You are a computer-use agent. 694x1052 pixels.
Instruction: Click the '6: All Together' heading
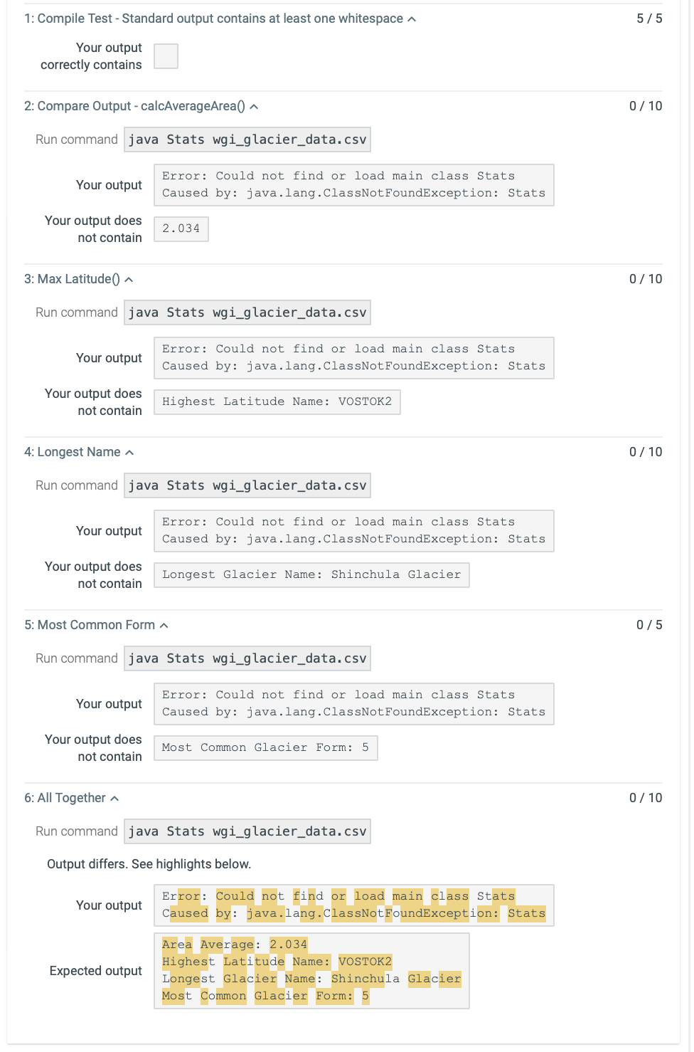(65, 798)
